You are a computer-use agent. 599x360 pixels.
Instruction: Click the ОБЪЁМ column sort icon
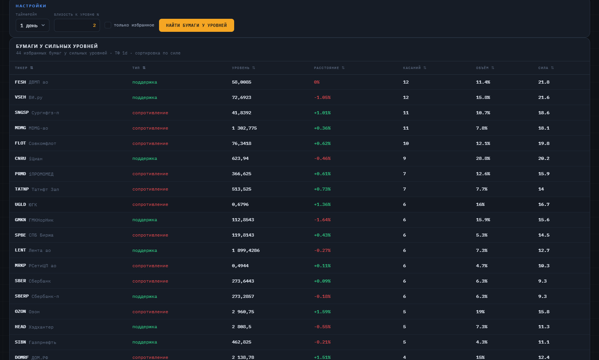tap(493, 68)
